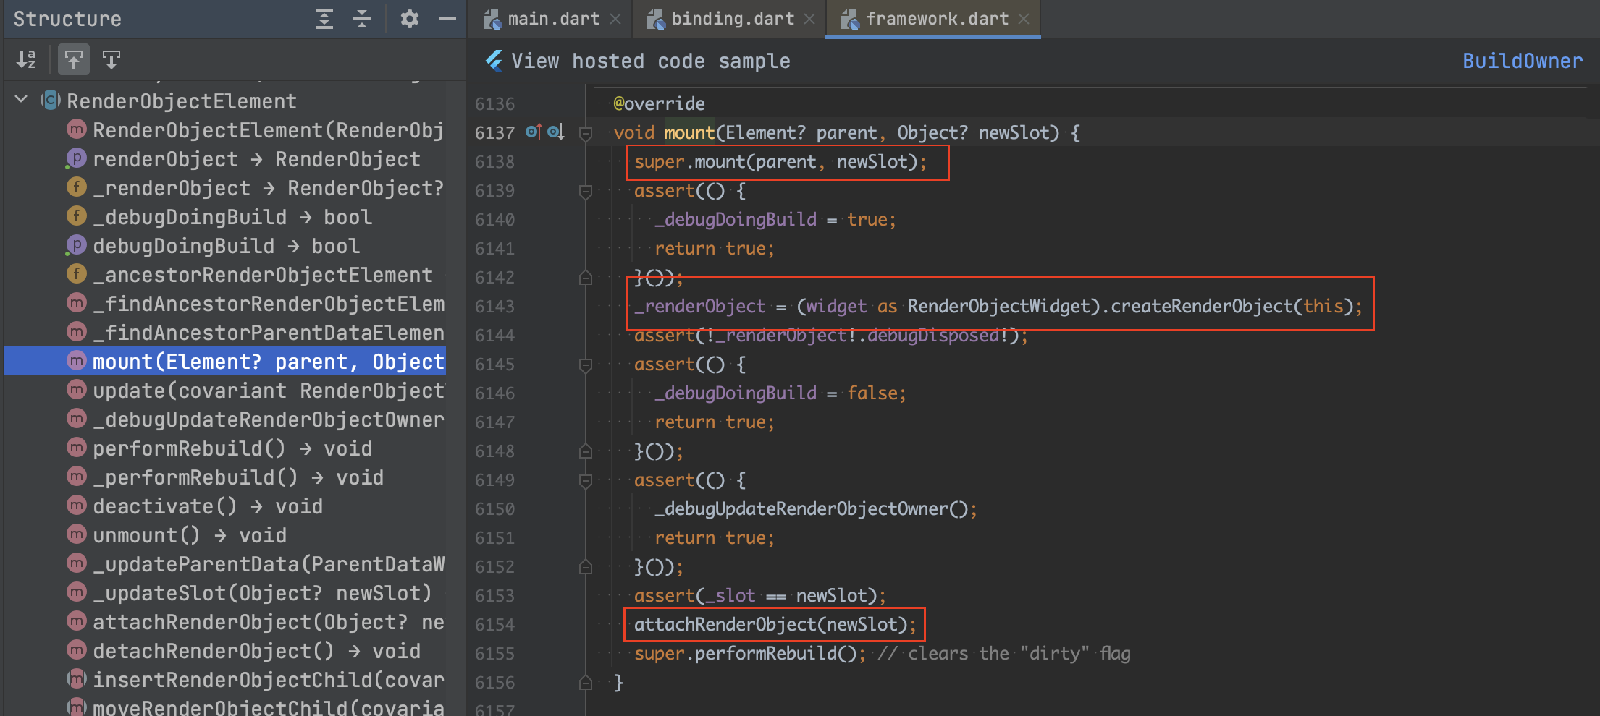Screen dimensions: 1600x716
Task: Click overriding method gutter icon at 6137
Action: [x=534, y=132]
